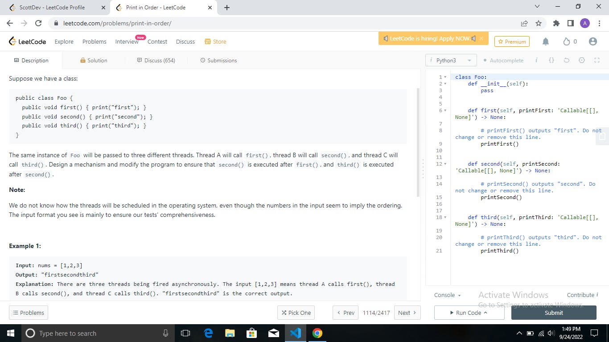Open Task View in taskbar
This screenshot has width=609, height=342.
[x=186, y=333]
